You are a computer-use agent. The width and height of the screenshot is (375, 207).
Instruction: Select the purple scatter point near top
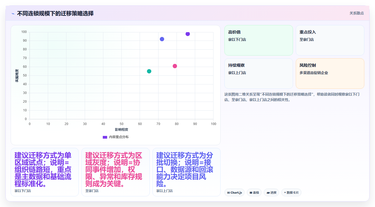tap(187, 34)
